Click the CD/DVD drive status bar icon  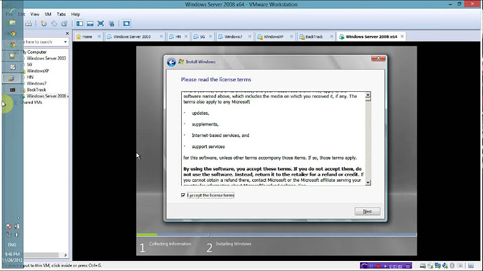(x=430, y=266)
